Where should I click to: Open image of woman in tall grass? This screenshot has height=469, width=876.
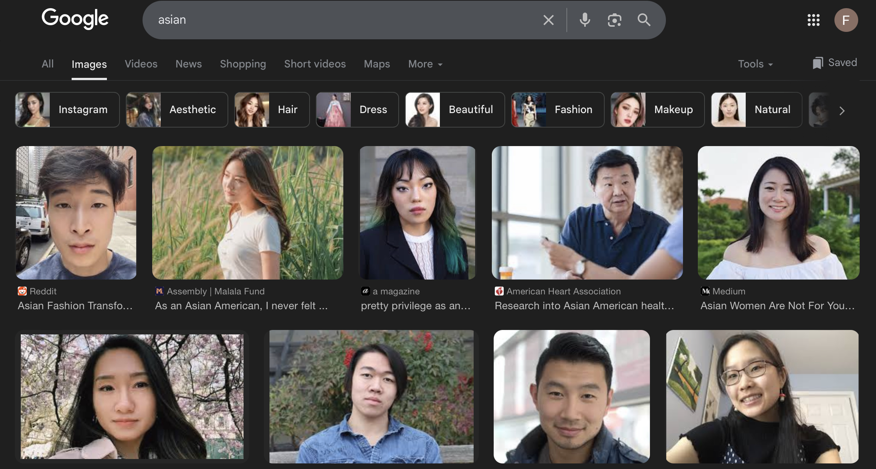point(248,212)
